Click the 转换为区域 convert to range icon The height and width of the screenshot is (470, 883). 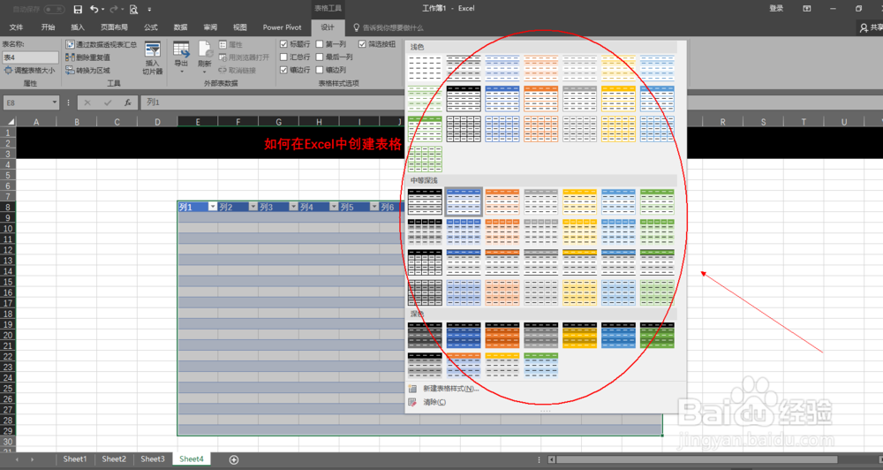tap(70, 70)
